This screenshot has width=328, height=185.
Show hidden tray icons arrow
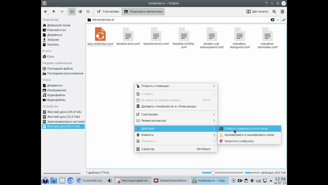271,181
